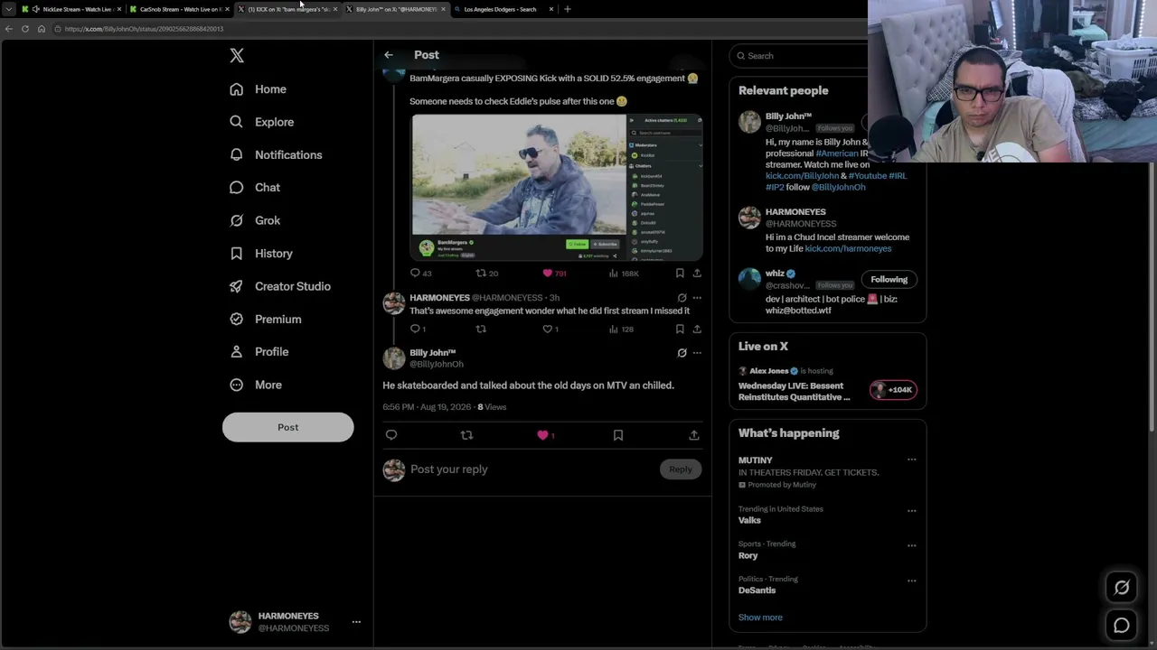Toggle the Following button for whiz
The height and width of the screenshot is (650, 1157).
pos(889,280)
